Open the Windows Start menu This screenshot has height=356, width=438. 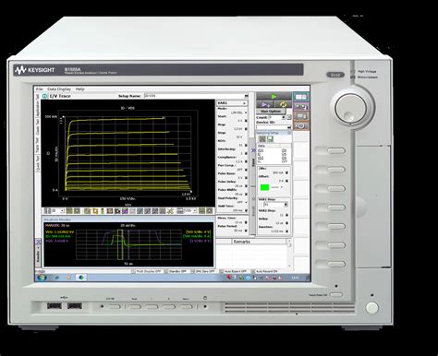tap(42, 278)
